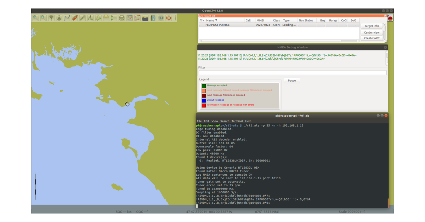
Task: Open the terminal File menu
Action: 199,121
